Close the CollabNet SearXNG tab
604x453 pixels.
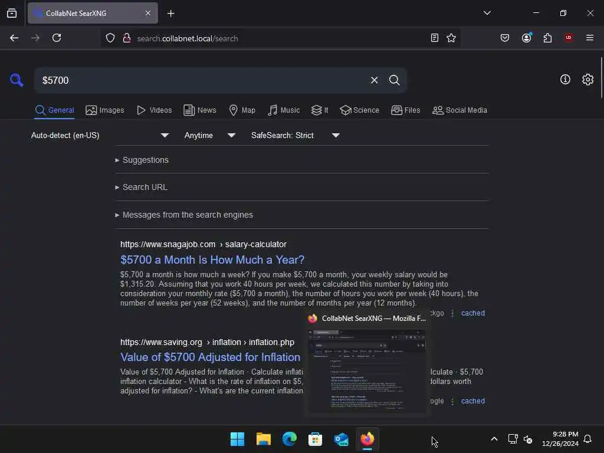[x=148, y=13]
